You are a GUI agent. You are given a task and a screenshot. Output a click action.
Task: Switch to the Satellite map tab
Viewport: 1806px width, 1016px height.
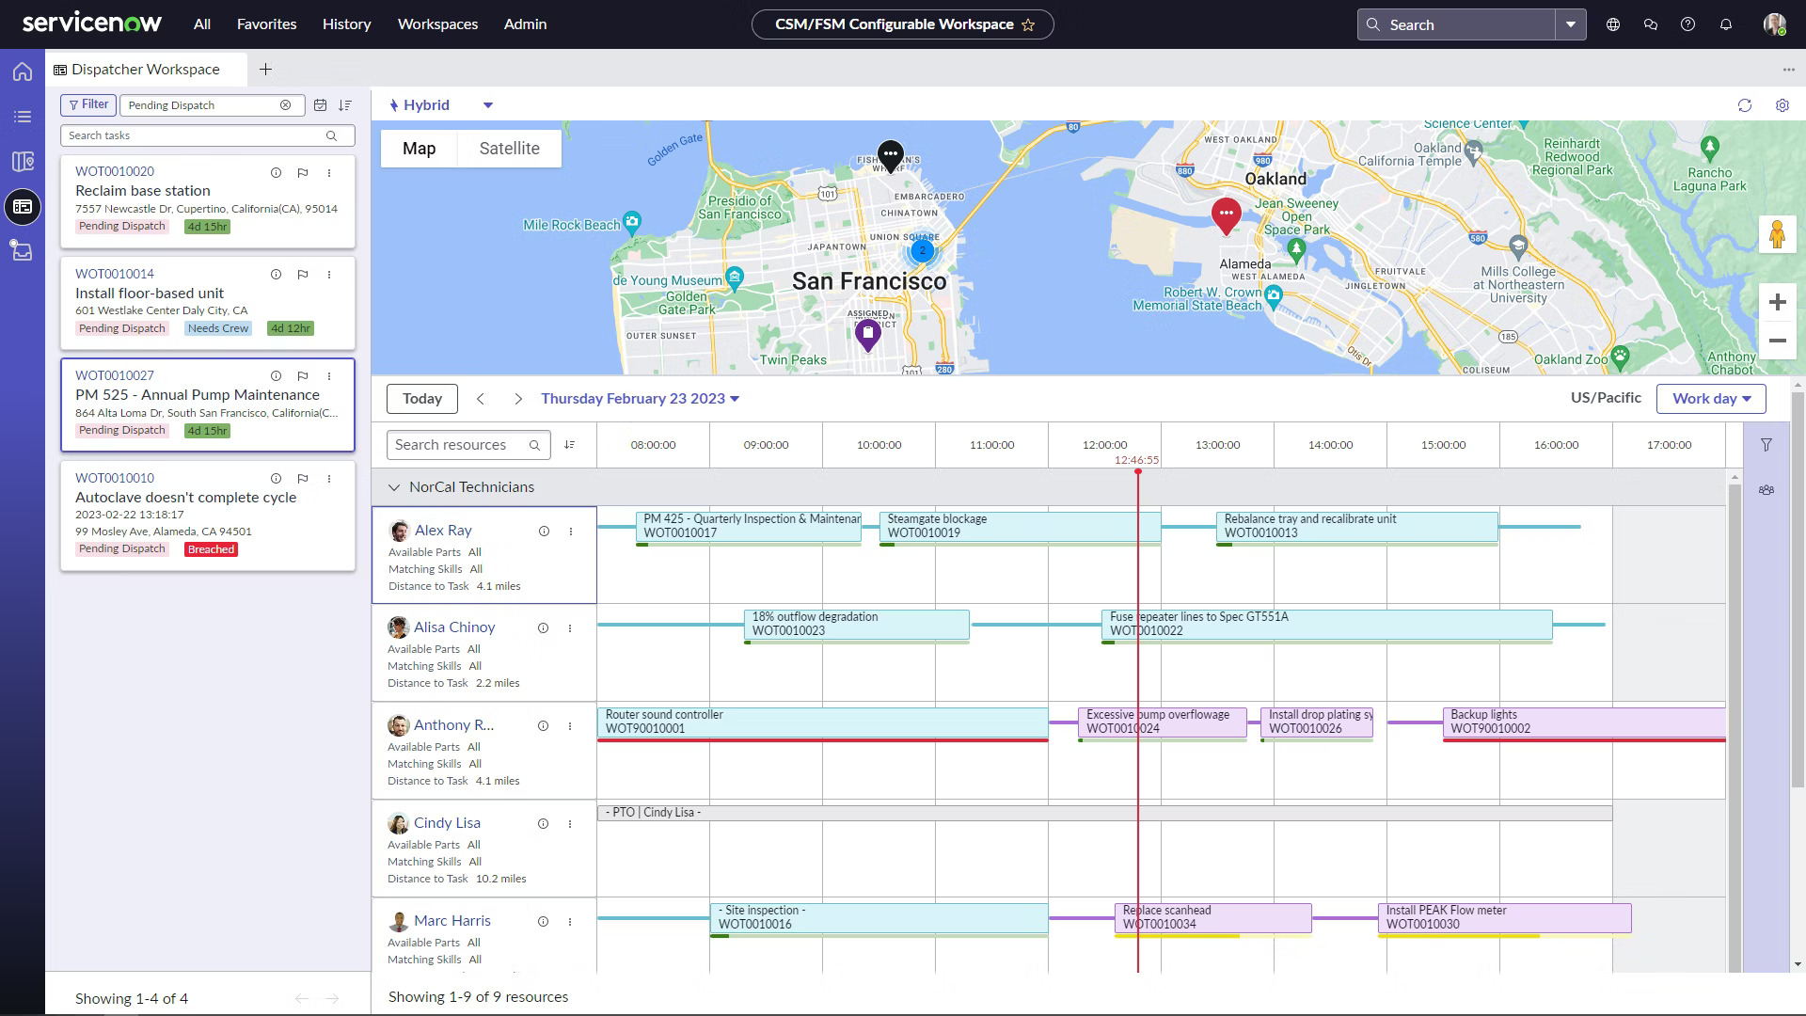click(509, 148)
